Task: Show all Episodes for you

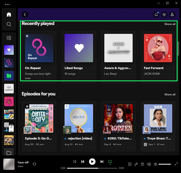Action: [x=170, y=94]
